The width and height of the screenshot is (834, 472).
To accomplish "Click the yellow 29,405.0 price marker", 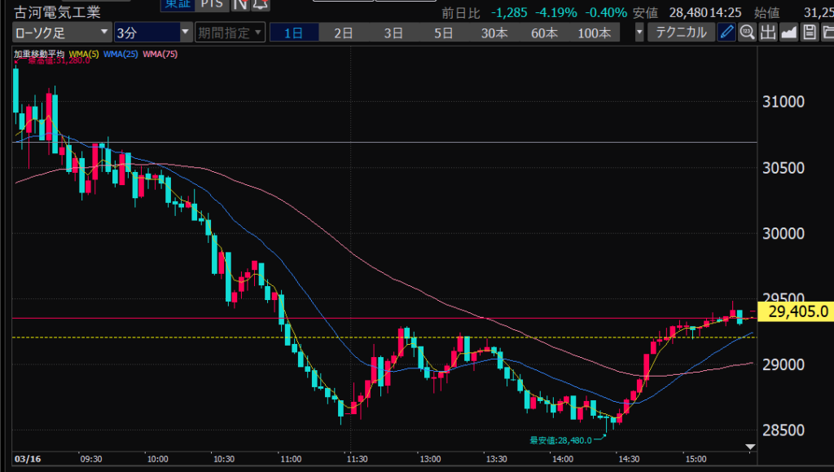I will point(794,311).
